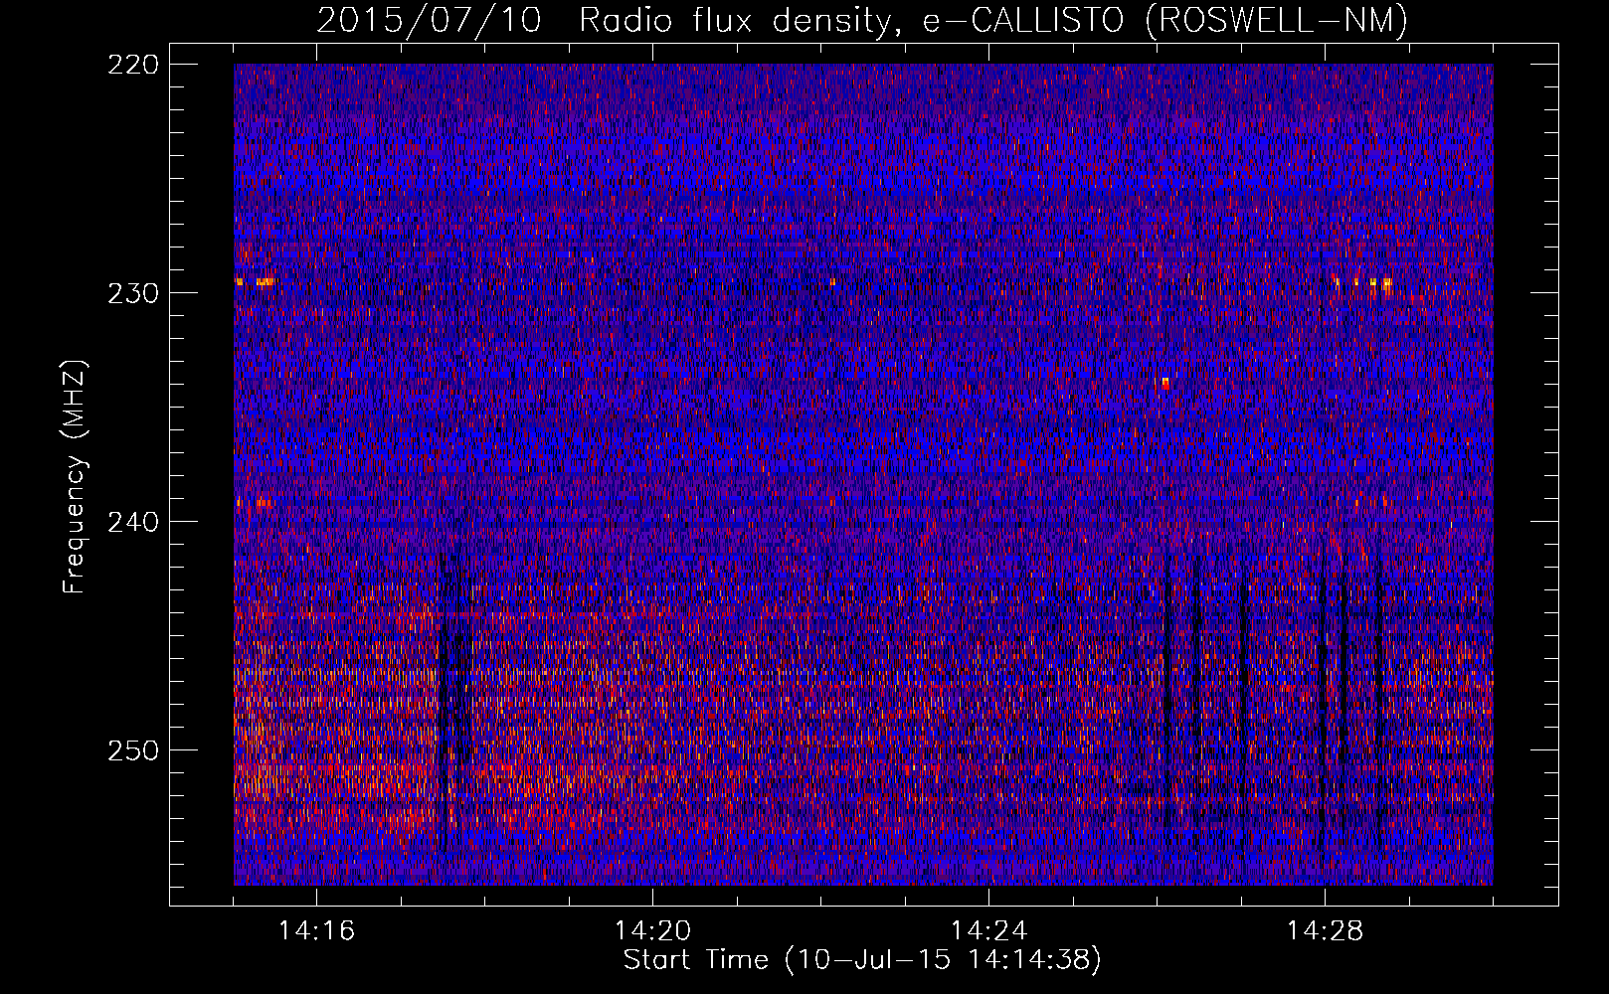Select the '240' frequency axis label

[132, 522]
